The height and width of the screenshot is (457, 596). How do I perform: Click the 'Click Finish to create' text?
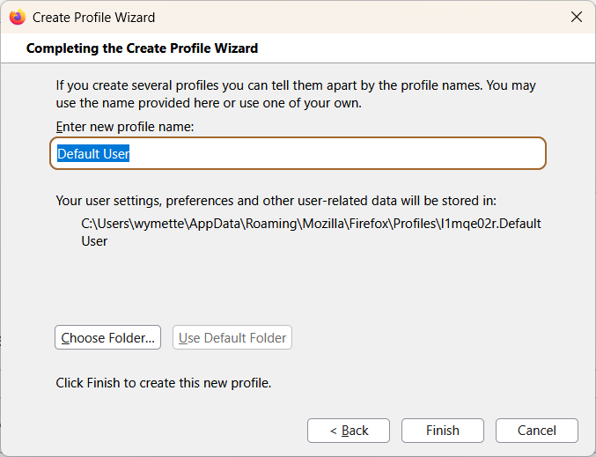[x=164, y=383]
